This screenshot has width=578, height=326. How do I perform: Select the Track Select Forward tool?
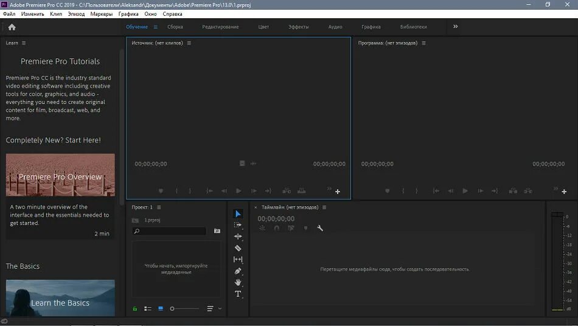[238, 224]
